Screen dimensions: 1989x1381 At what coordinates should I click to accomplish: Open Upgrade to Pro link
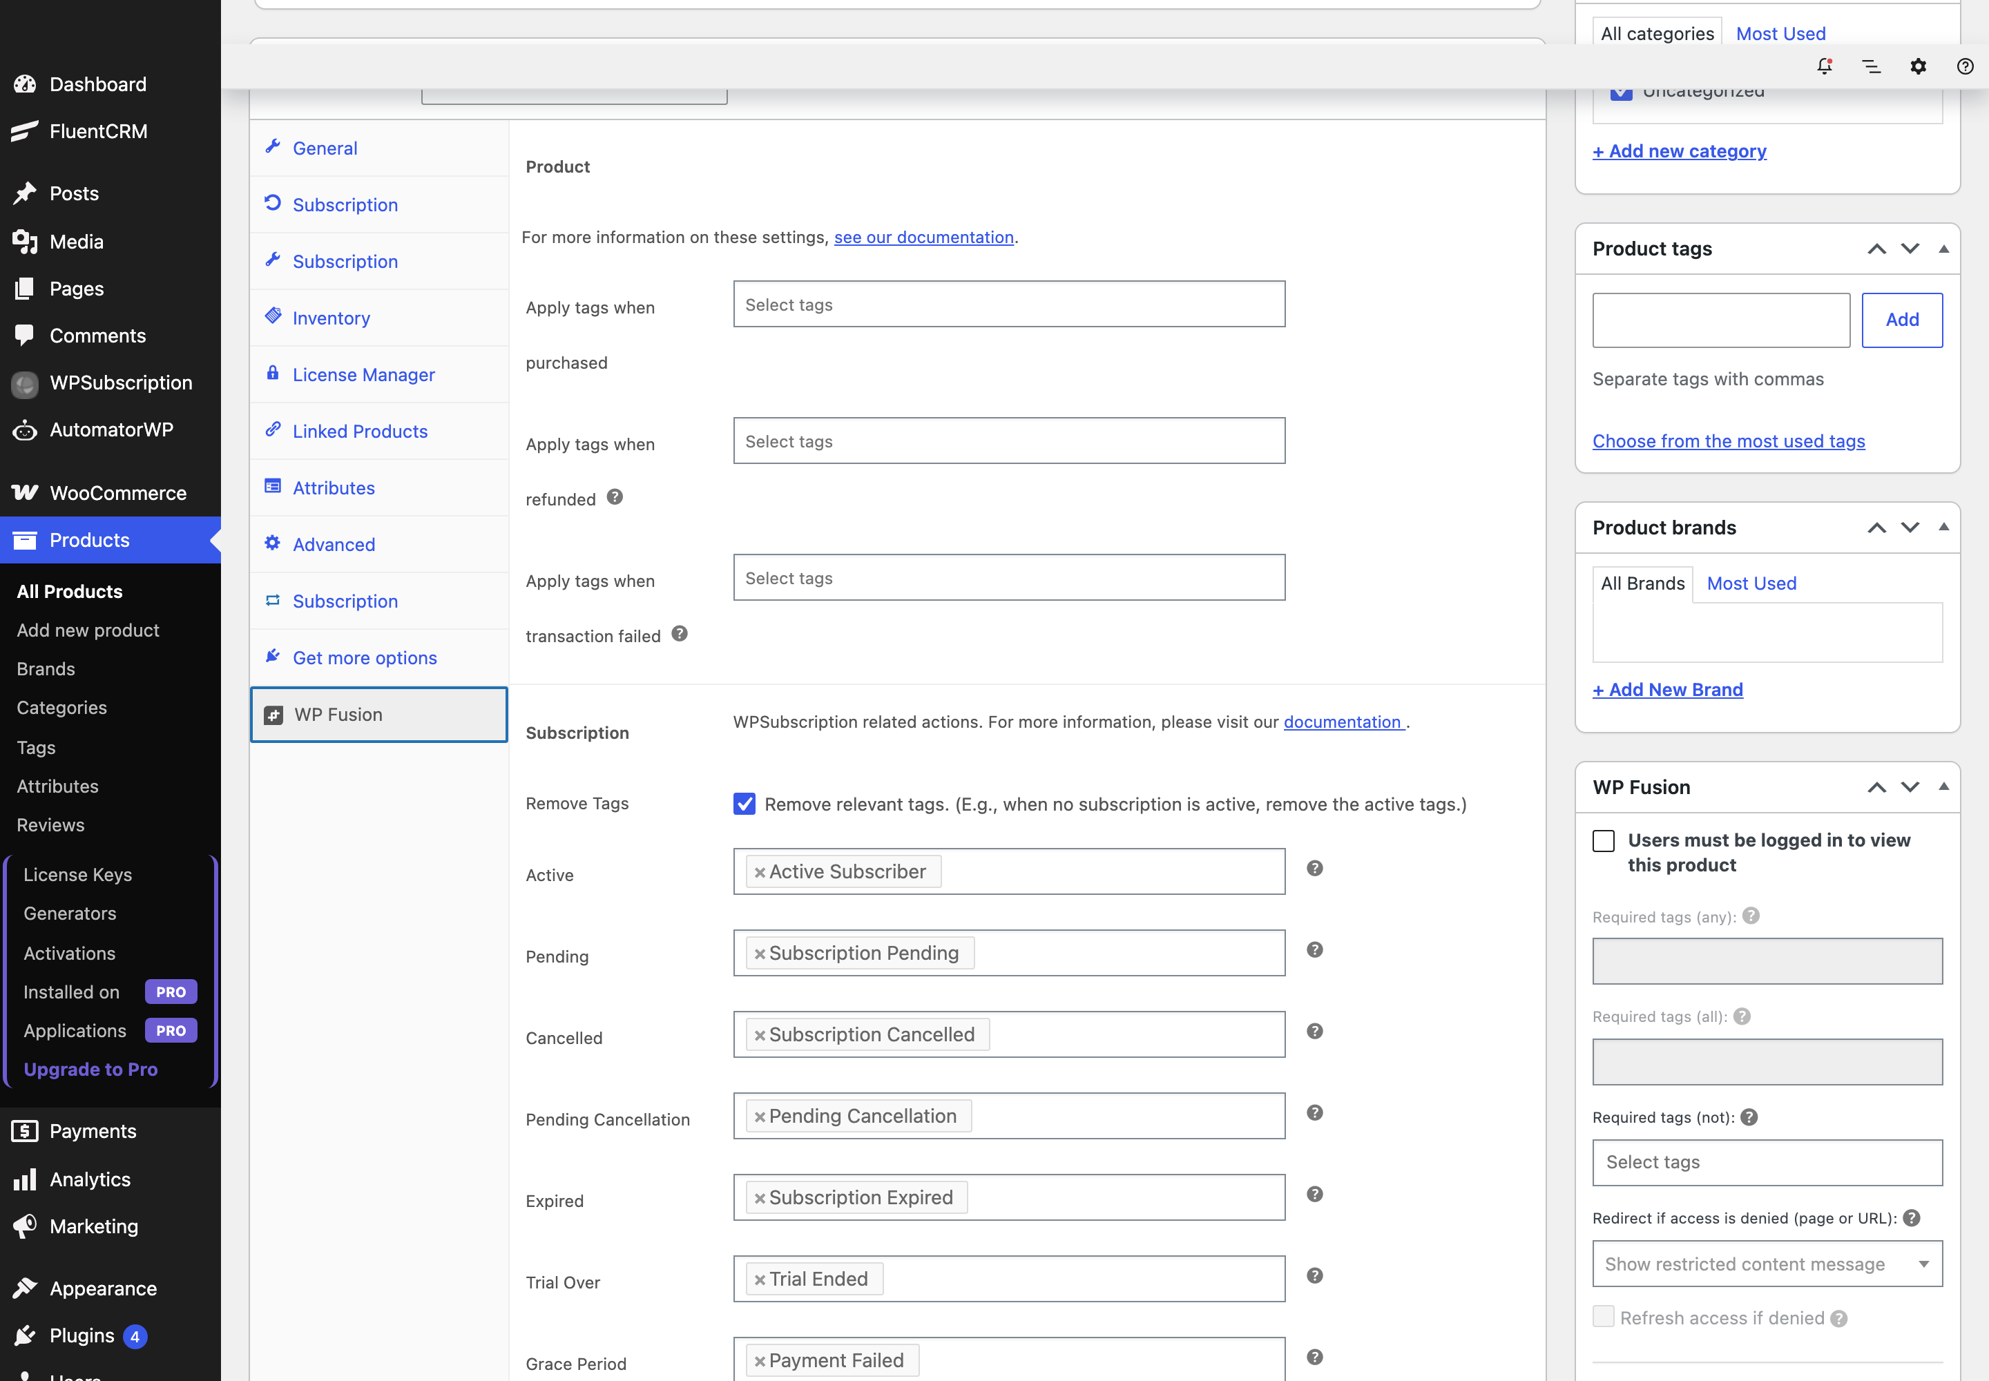90,1069
